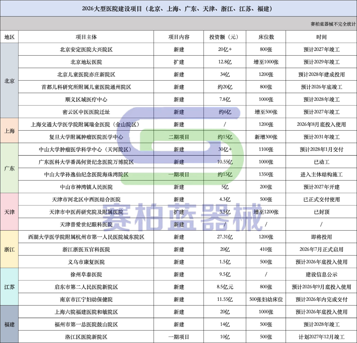Click '天津市中医药研究院及附属医院' cell
Screen dimensions: 357x343
point(86,212)
